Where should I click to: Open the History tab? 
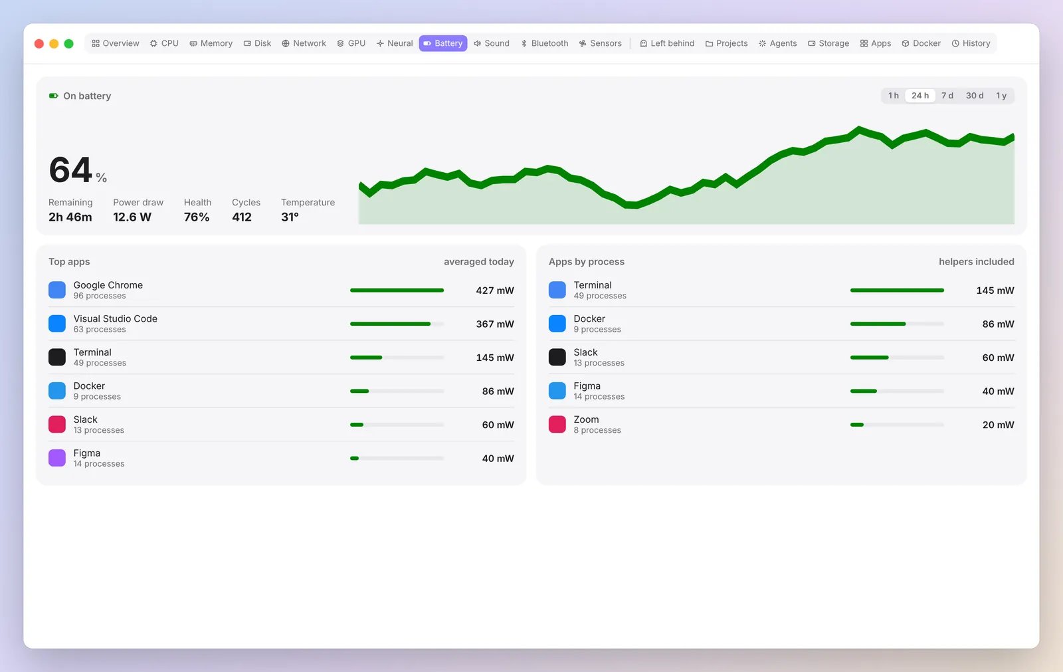(x=971, y=43)
